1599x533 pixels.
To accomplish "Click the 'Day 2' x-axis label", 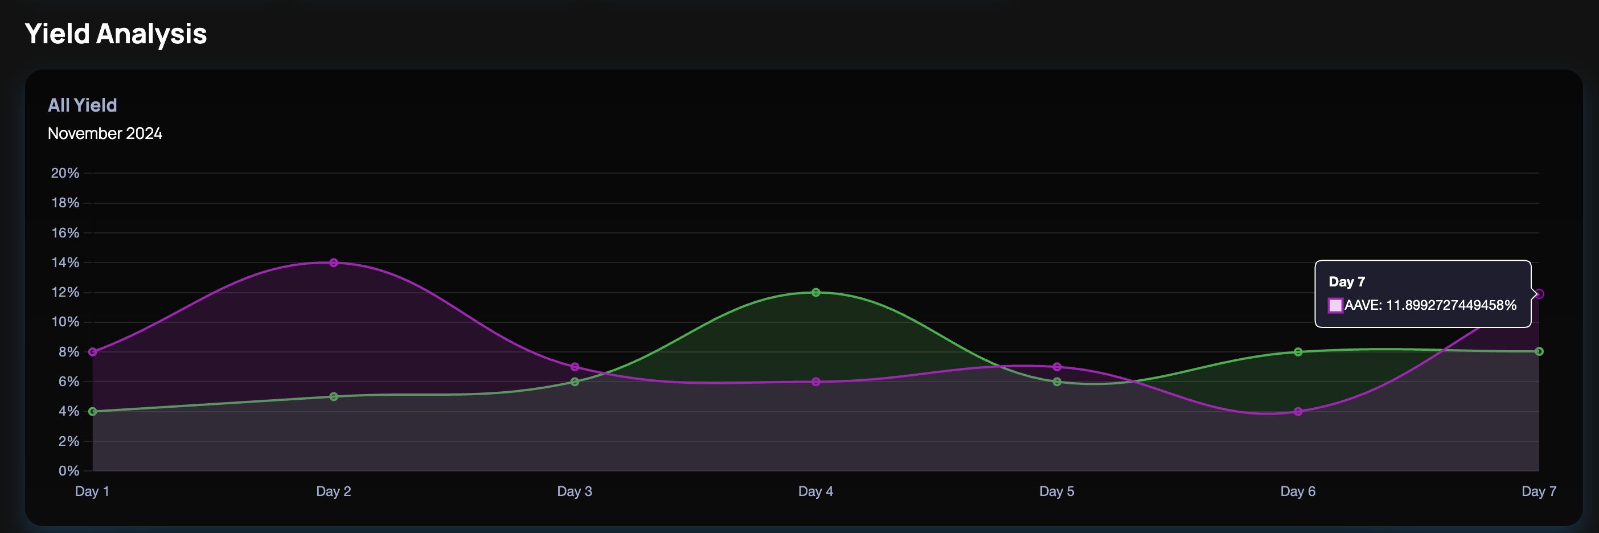I will (333, 491).
